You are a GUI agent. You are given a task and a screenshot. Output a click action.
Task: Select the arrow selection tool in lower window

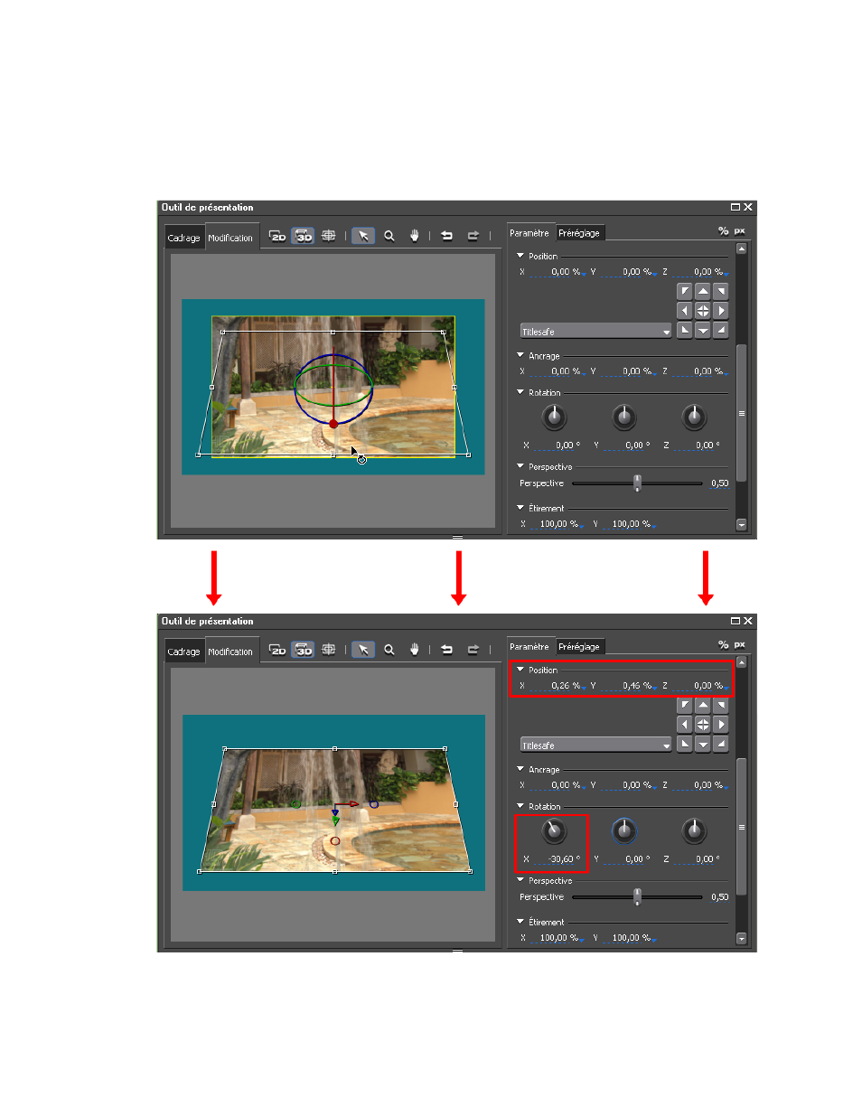tap(363, 650)
